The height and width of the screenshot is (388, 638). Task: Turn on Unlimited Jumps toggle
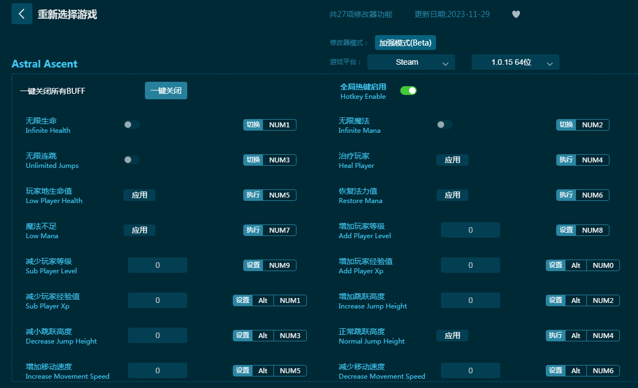coord(132,160)
